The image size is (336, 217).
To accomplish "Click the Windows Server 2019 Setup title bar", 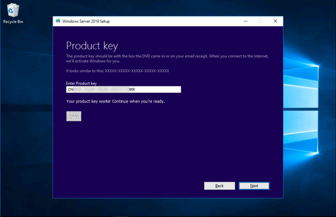I will click(148, 21).
